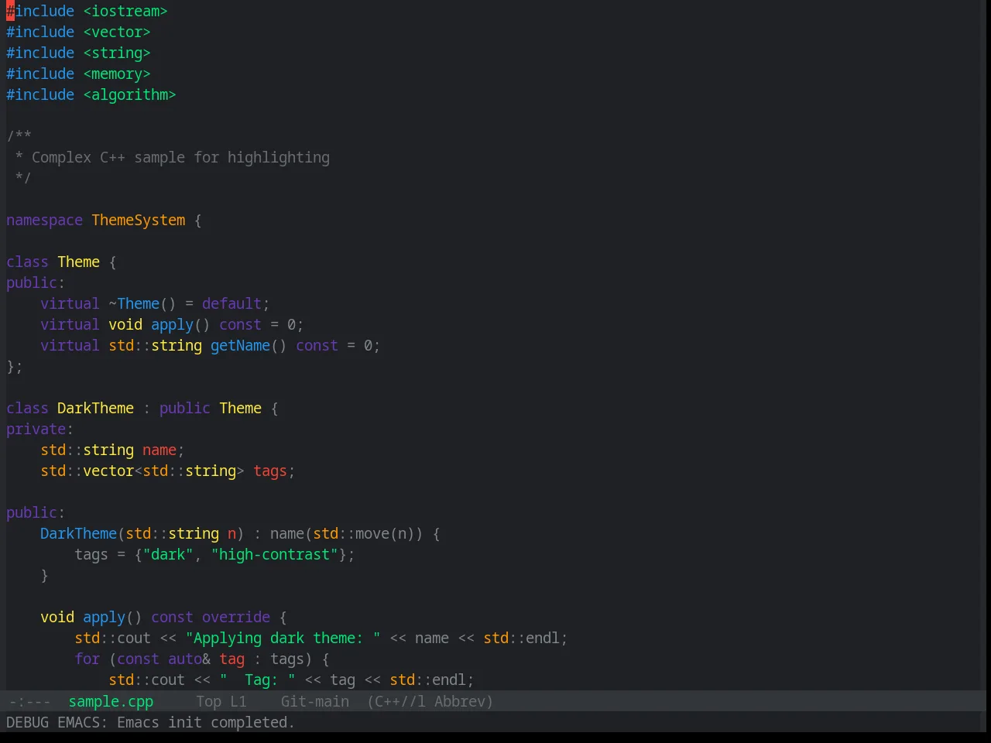Viewport: 991px width, 743px height.
Task: Click the echo area message 'Emacs init completed.'
Action: (206, 722)
